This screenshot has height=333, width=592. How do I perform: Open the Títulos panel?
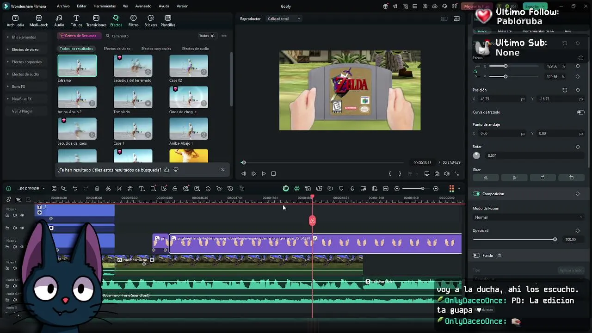coord(76,21)
